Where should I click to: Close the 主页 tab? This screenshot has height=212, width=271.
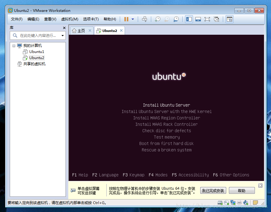click(90, 30)
